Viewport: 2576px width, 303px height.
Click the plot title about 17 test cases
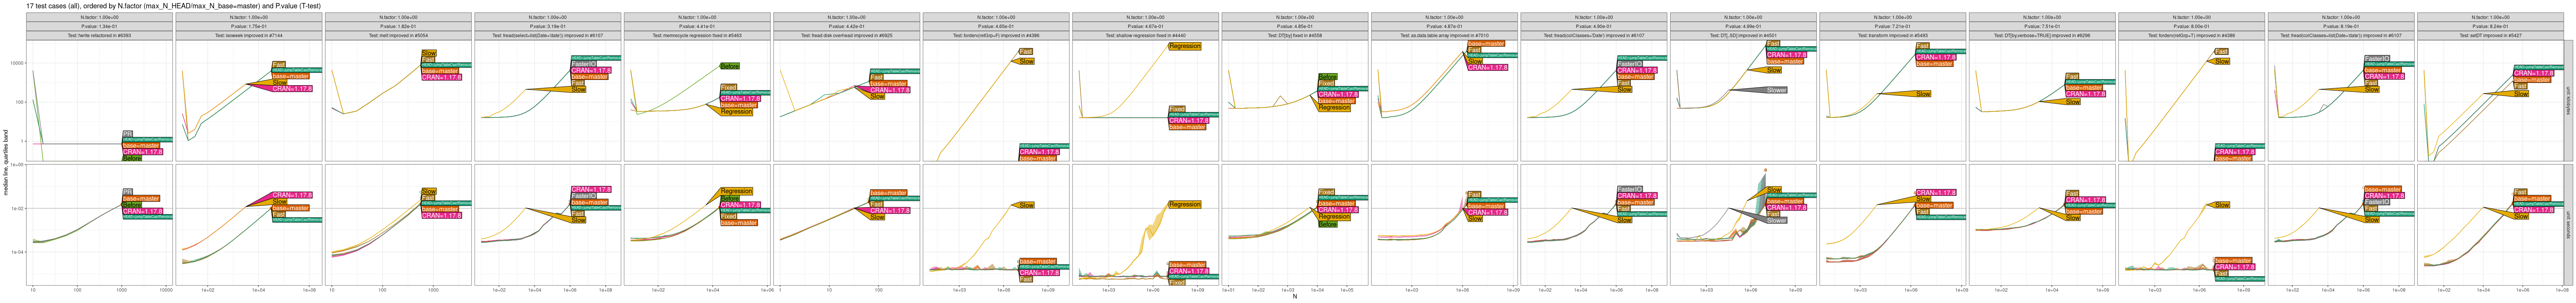(173, 6)
